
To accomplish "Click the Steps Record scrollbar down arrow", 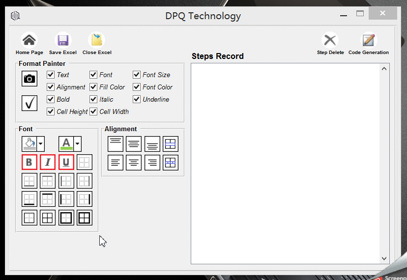I will [384, 258].
